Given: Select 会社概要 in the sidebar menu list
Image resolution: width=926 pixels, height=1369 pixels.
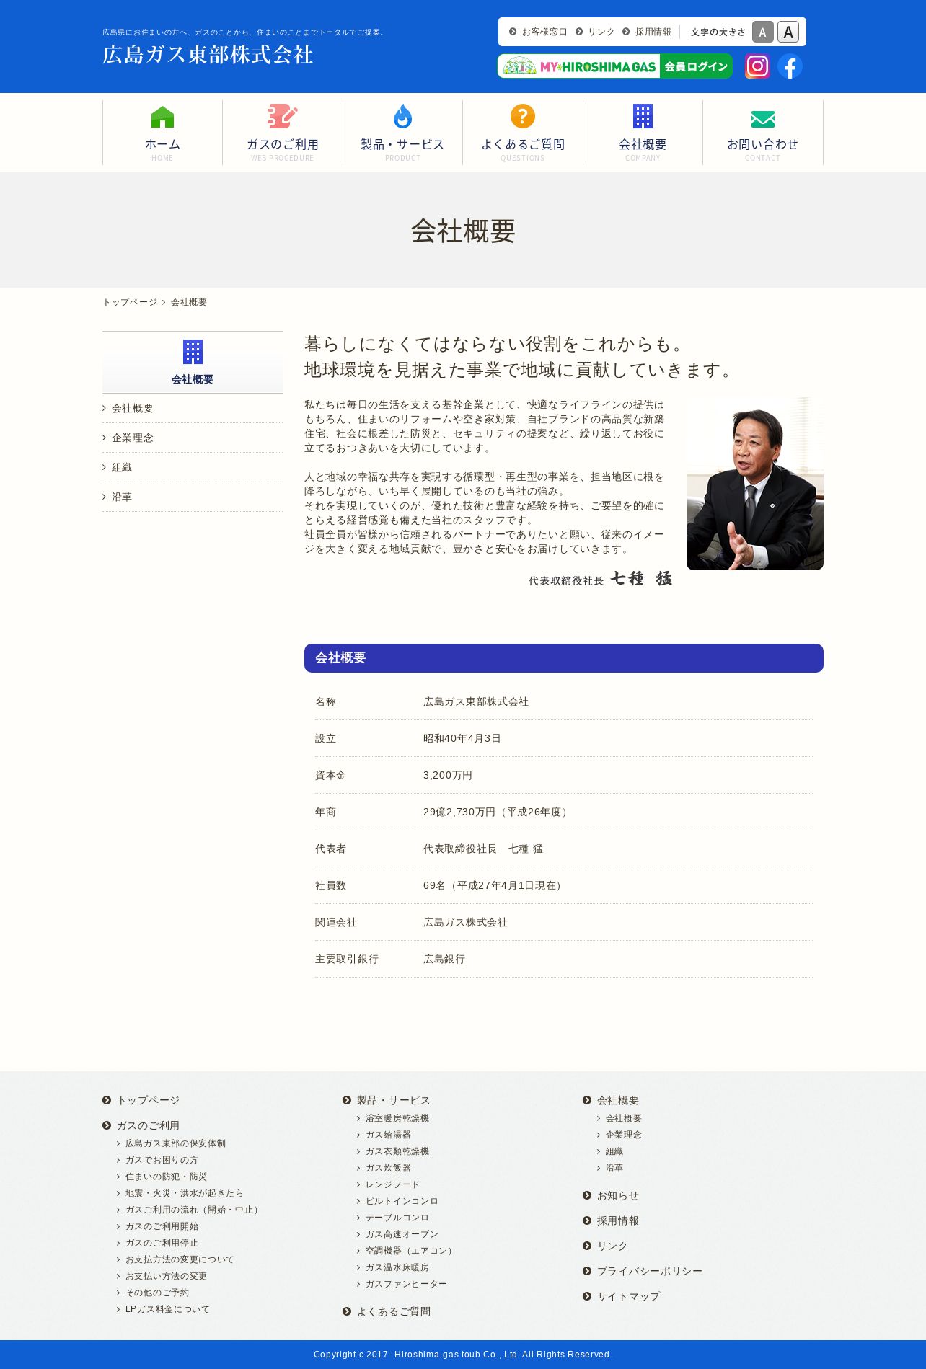Looking at the screenshot, I should click(x=193, y=408).
